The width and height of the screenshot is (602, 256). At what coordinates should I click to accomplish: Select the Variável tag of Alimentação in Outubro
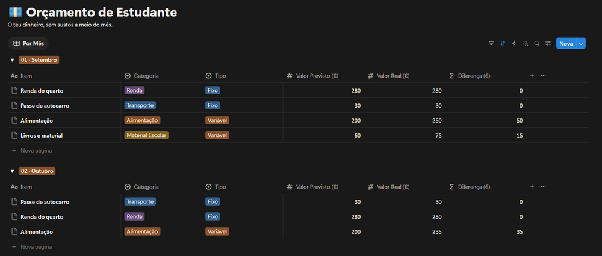pos(217,231)
